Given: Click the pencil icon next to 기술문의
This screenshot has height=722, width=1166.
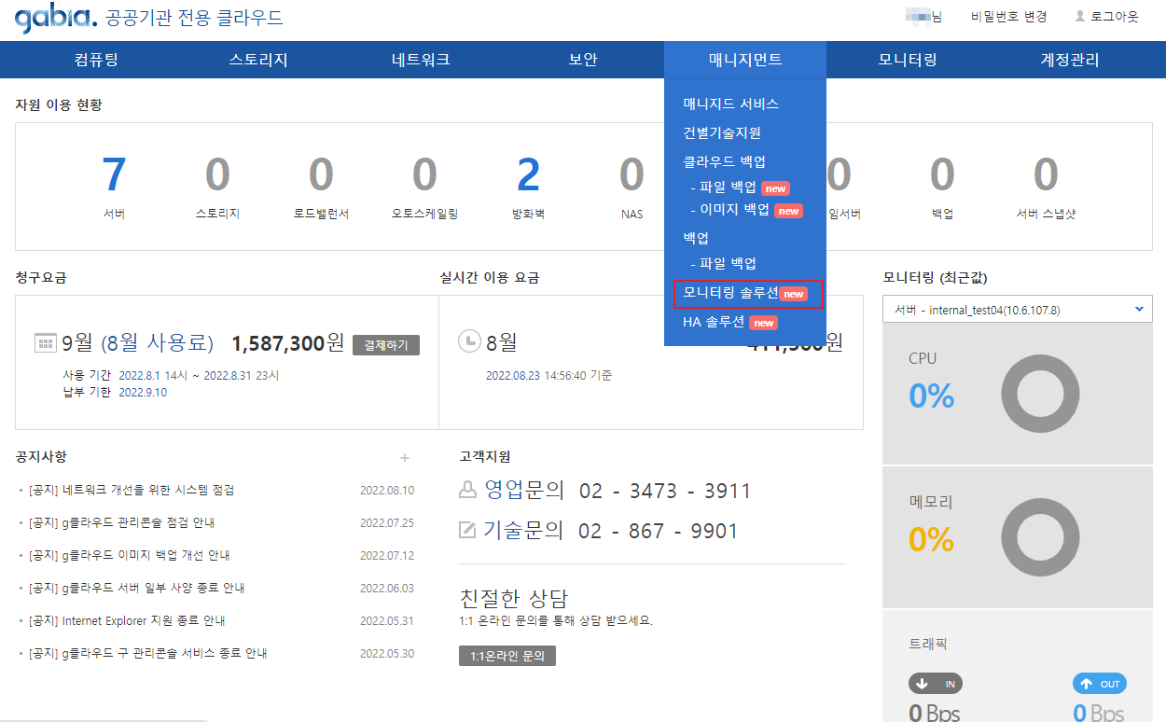Looking at the screenshot, I should tap(468, 531).
